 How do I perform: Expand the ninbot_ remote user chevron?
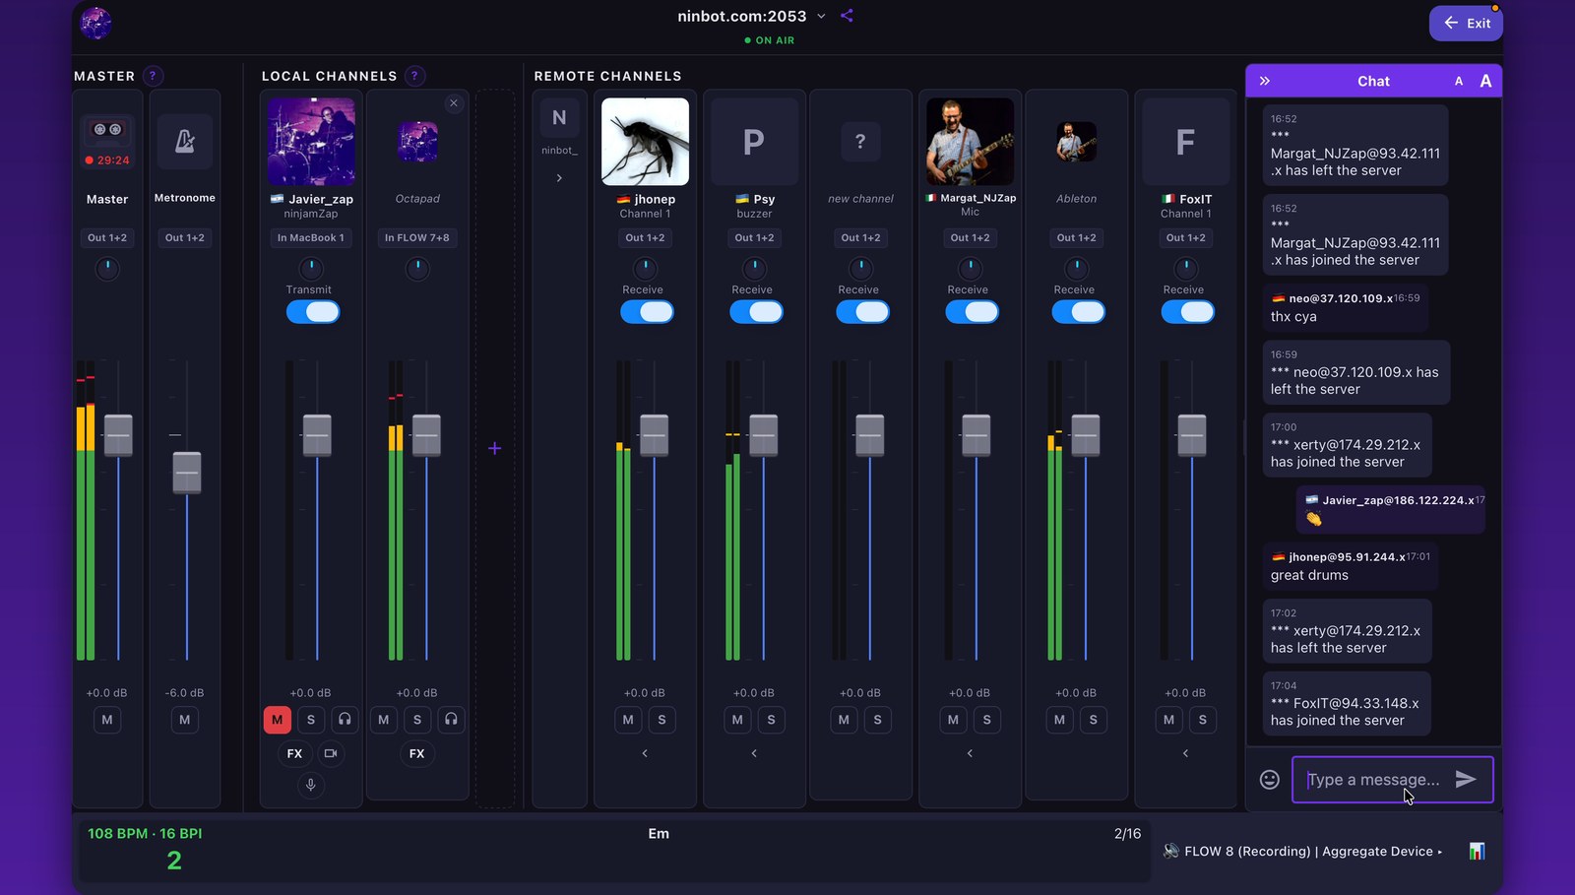(559, 178)
